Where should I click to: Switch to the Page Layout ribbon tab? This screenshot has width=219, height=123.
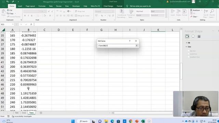click(30, 6)
